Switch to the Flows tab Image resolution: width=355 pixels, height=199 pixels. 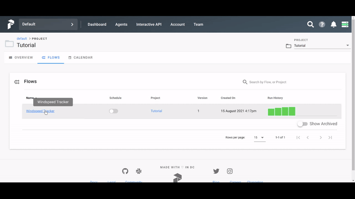[x=51, y=57]
